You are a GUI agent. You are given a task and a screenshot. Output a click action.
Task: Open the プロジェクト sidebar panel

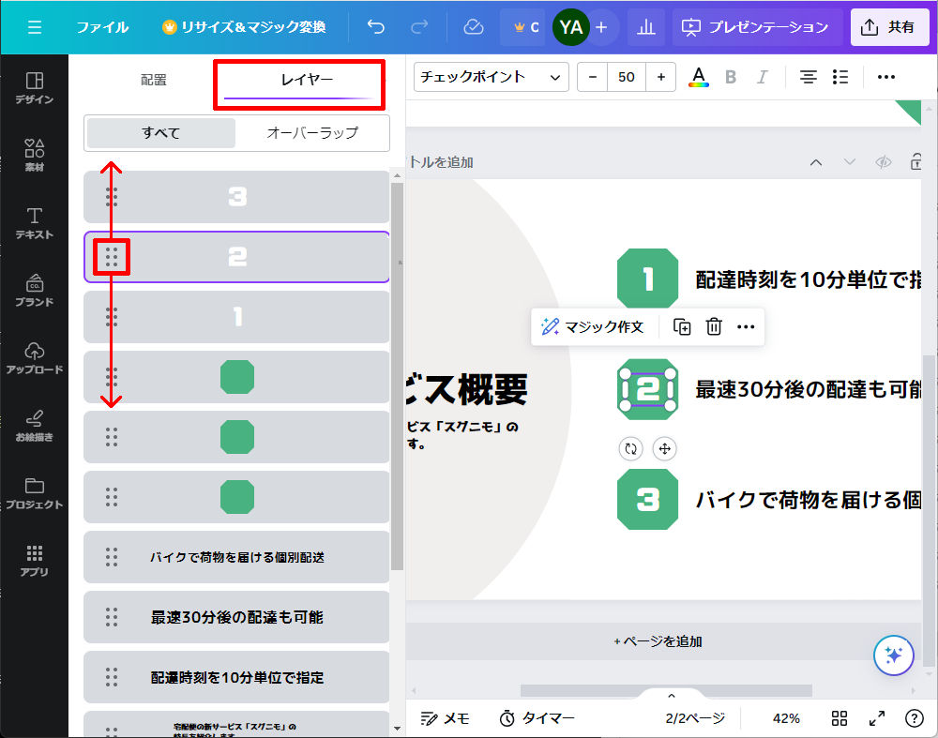click(x=35, y=493)
